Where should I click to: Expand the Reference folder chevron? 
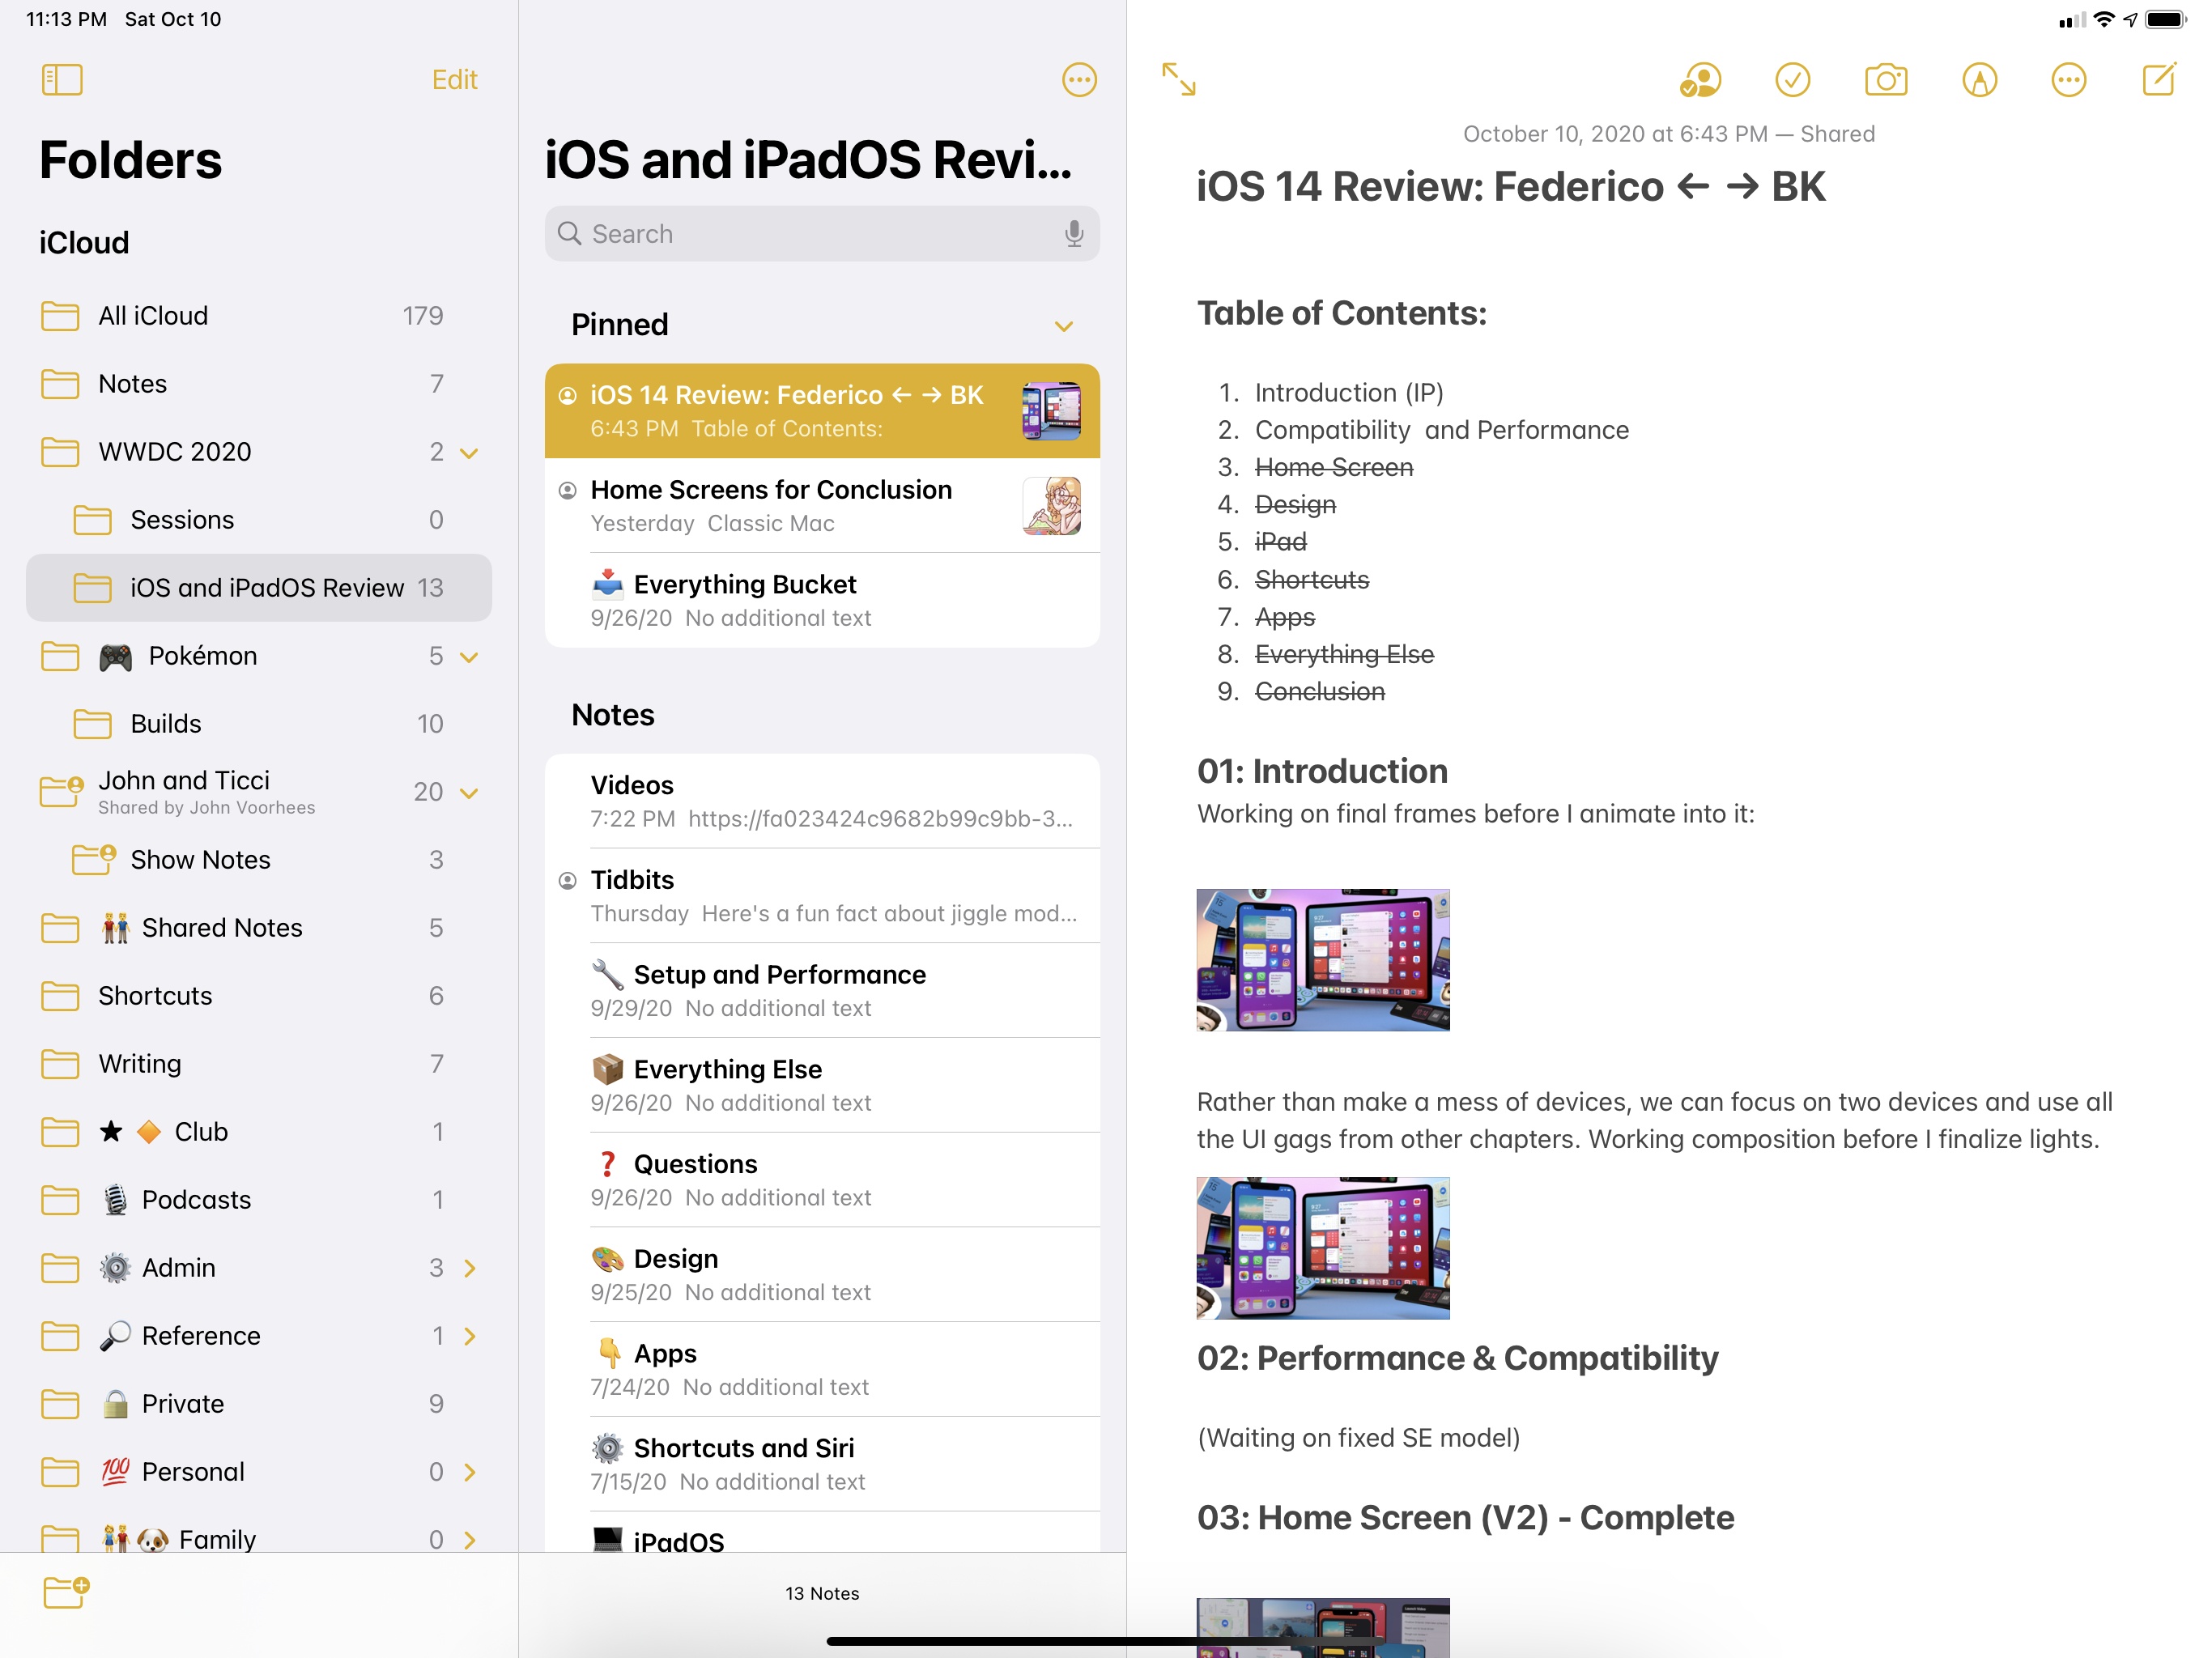click(470, 1336)
